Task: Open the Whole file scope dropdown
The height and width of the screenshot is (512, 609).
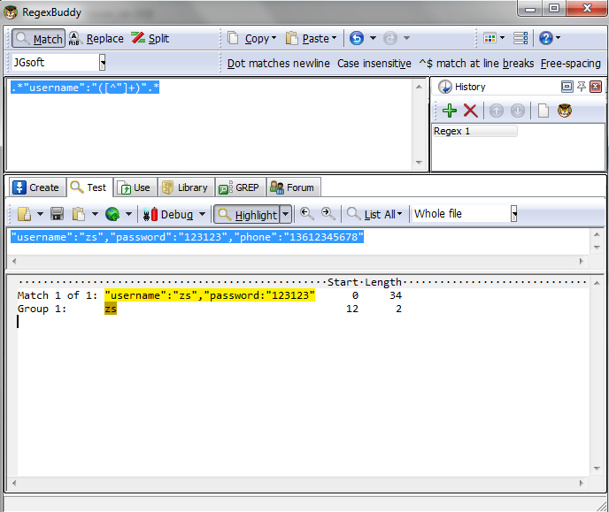Action: pos(513,214)
